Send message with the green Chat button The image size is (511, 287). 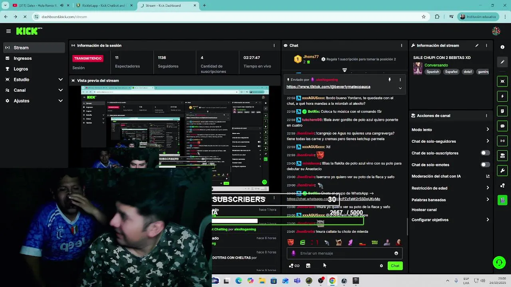point(395,266)
